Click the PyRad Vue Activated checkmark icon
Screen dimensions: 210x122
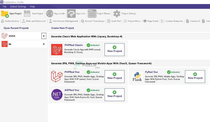click(169, 72)
